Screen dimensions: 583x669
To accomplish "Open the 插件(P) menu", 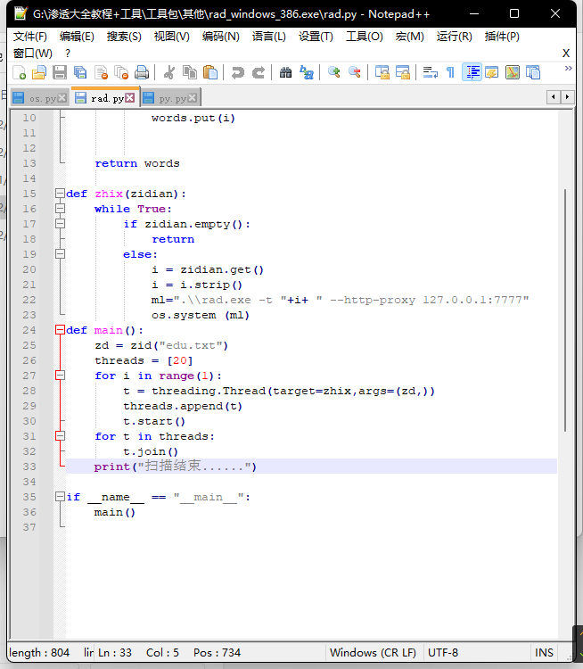I will (502, 37).
